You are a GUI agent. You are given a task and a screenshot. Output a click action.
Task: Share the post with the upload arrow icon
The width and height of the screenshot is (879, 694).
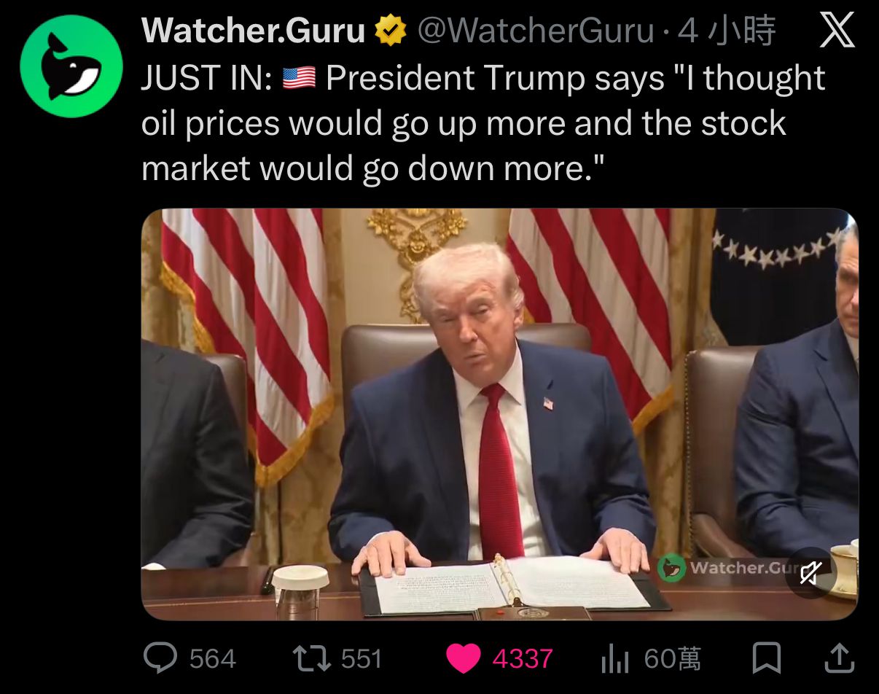[838, 658]
